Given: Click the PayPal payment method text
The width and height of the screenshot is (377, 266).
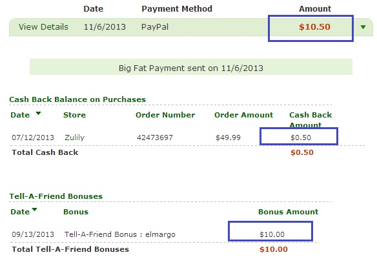Looking at the screenshot, I should 155,26.
